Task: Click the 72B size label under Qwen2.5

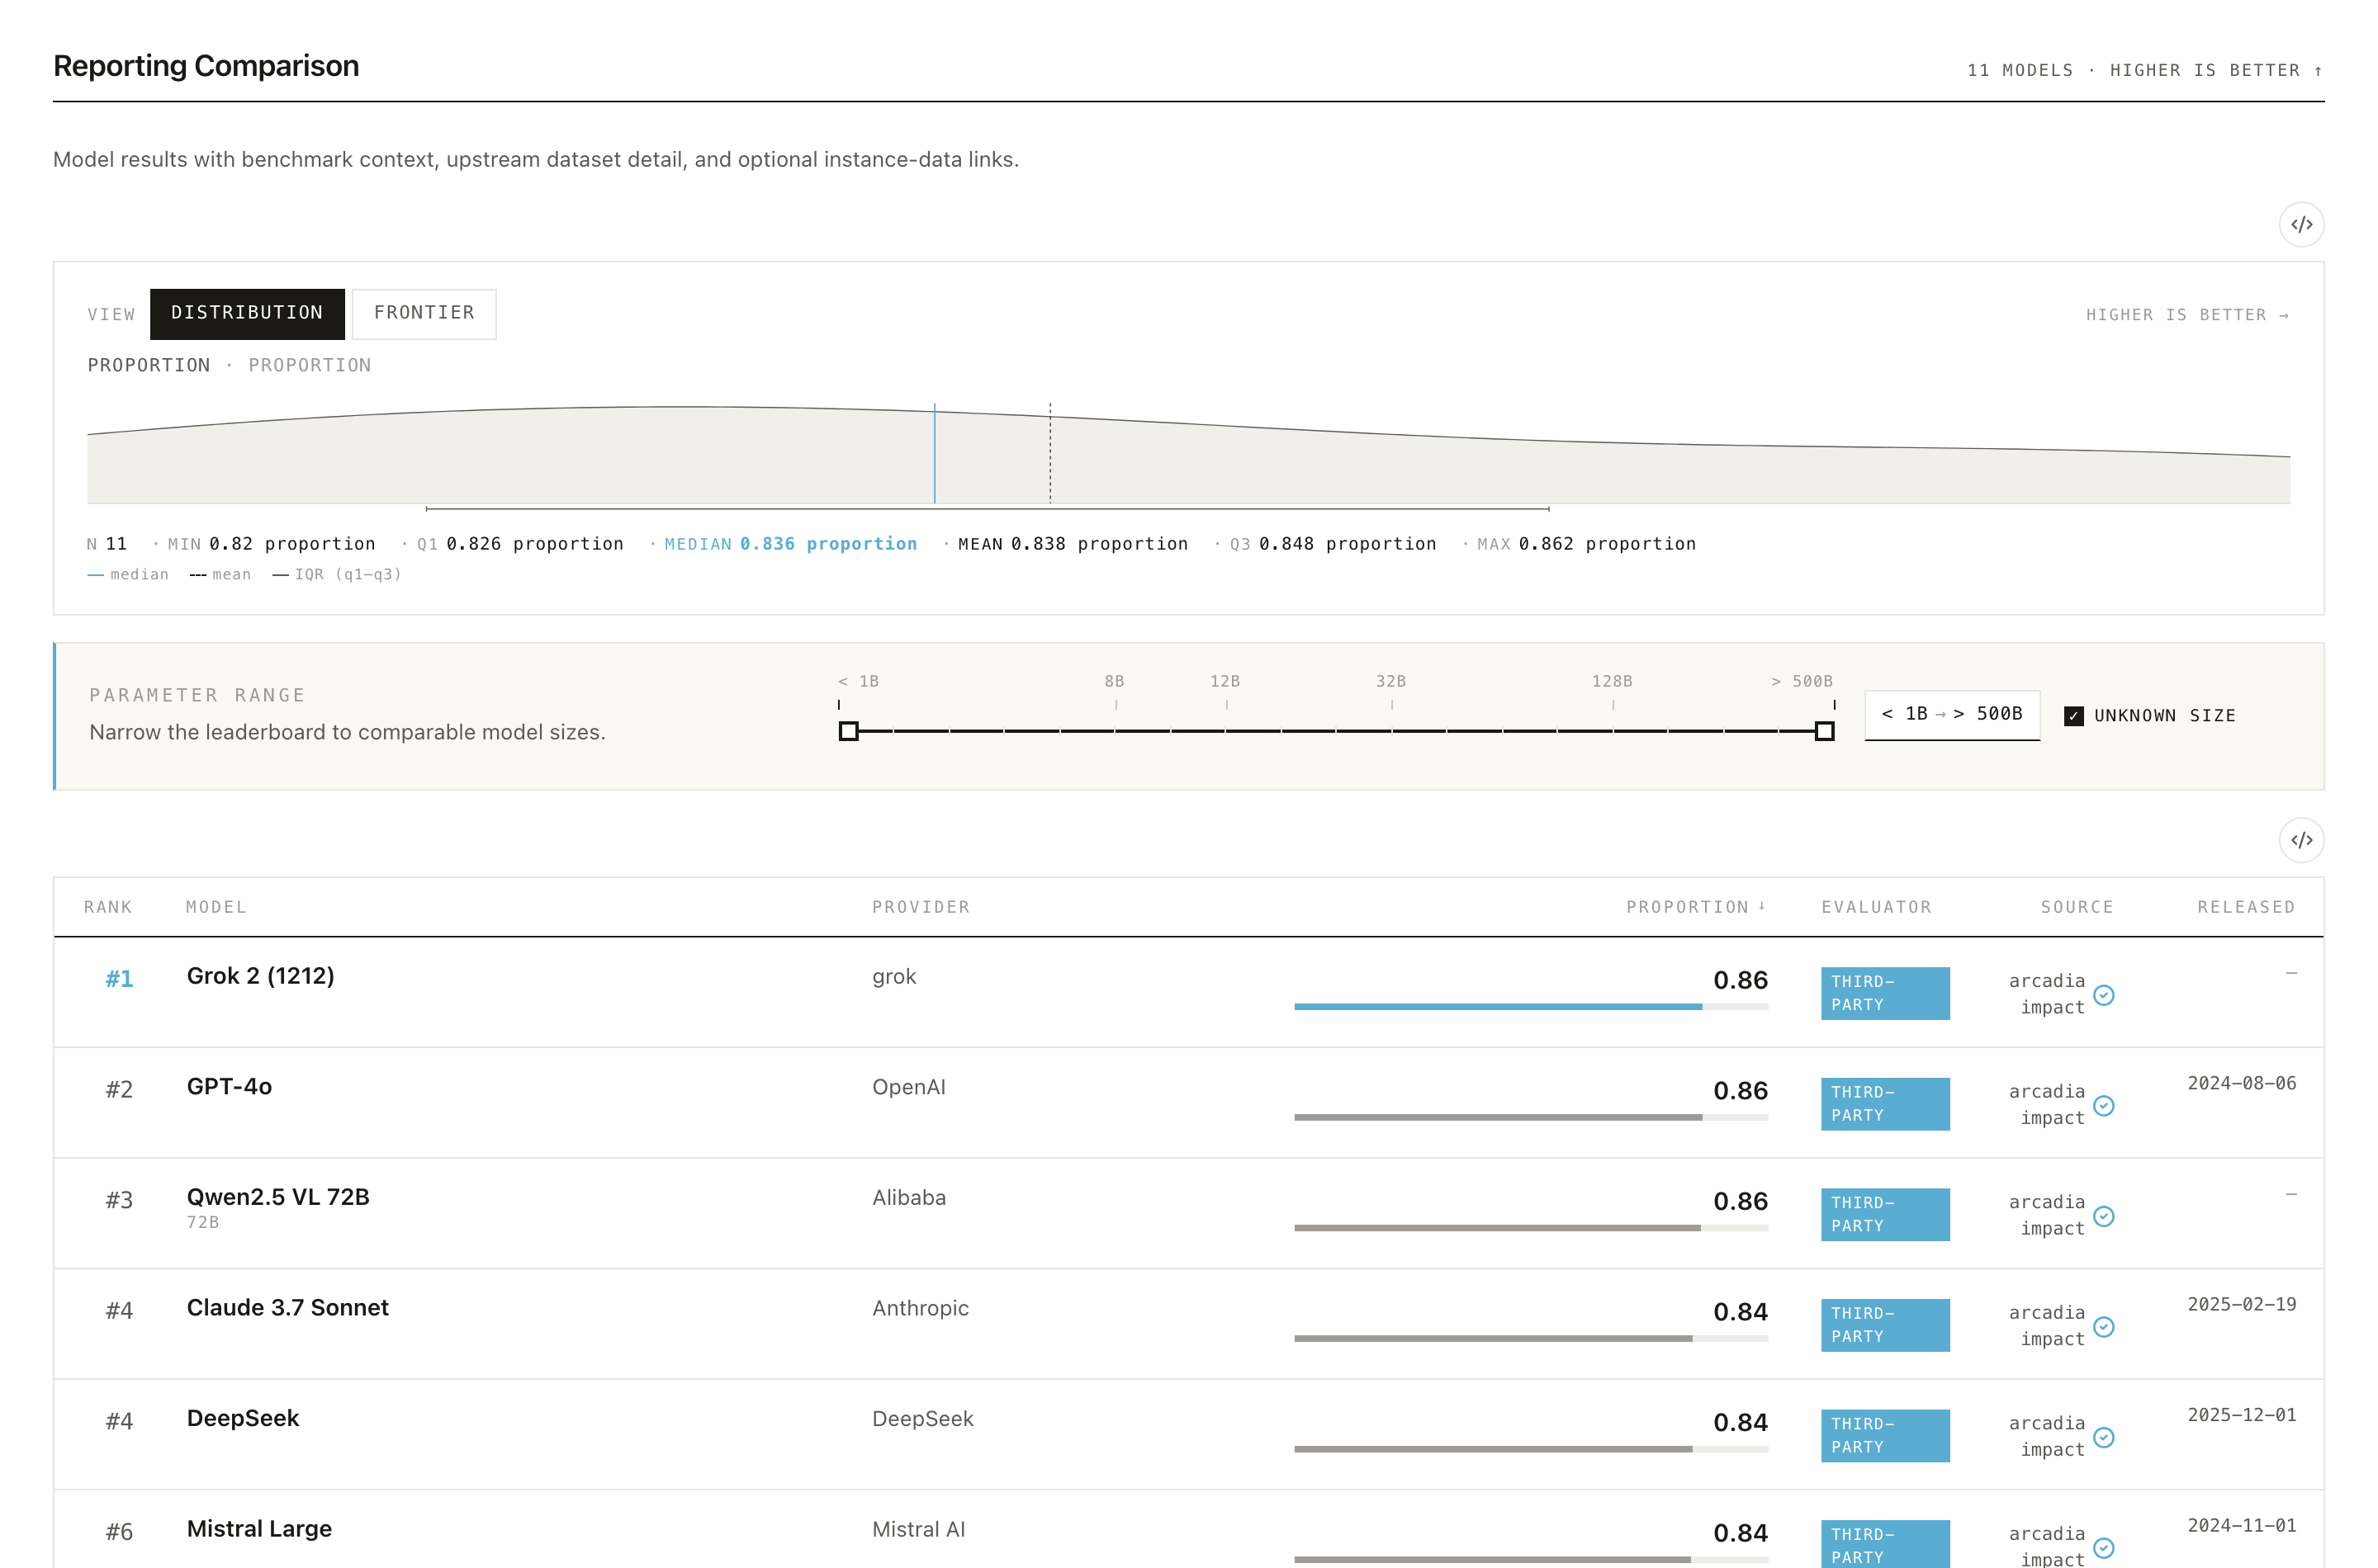Action: point(203,1223)
